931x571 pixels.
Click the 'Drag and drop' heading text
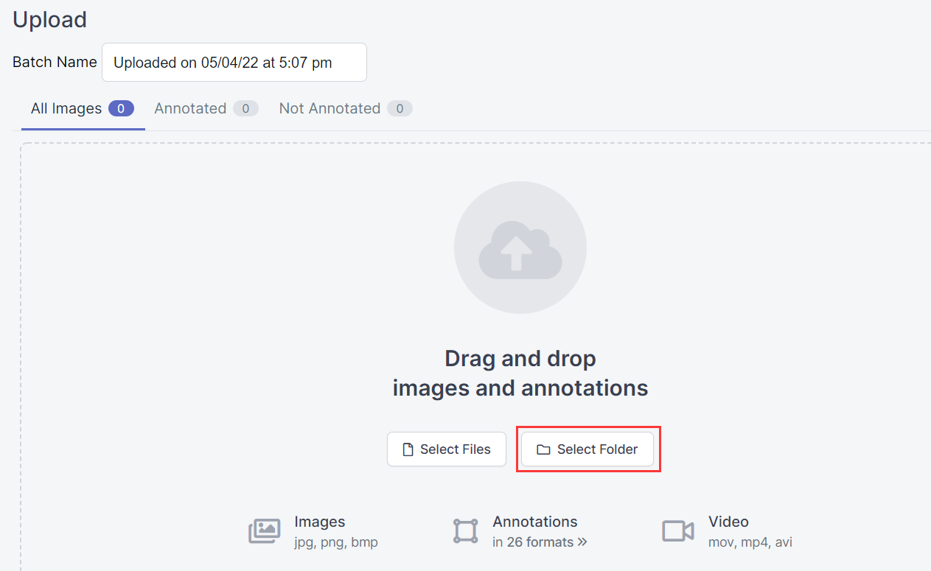pyautogui.click(x=520, y=359)
